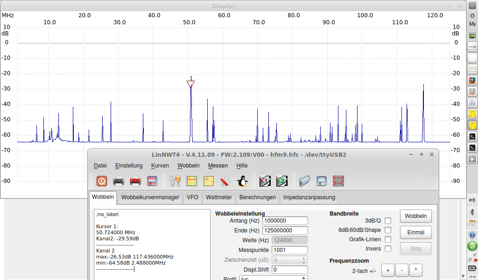
Task: Open the Firefox icon in the side panel
Action: (x=472, y=80)
